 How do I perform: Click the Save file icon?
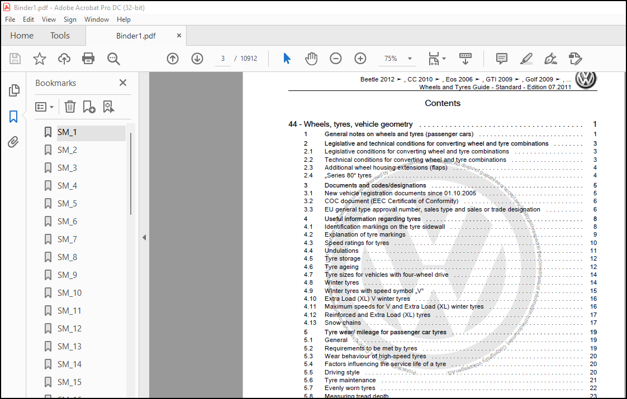[x=15, y=59]
